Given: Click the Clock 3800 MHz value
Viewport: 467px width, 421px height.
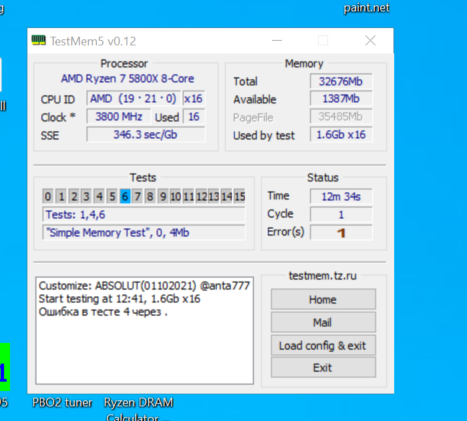Looking at the screenshot, I should coord(118,116).
